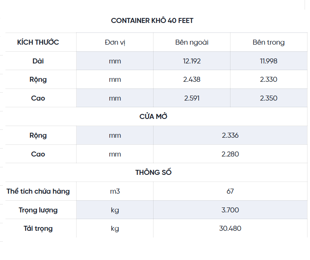310x260 pixels.
Task: Select the Bên ngoài column header
Action: 192,42
